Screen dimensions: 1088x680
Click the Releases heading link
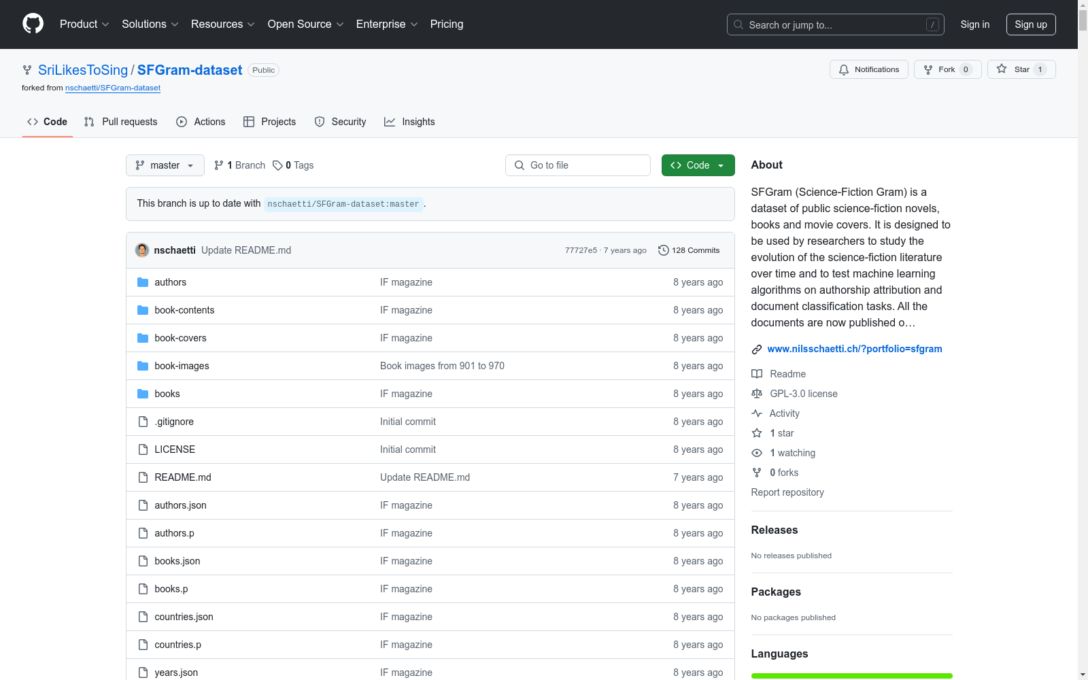pos(775,530)
